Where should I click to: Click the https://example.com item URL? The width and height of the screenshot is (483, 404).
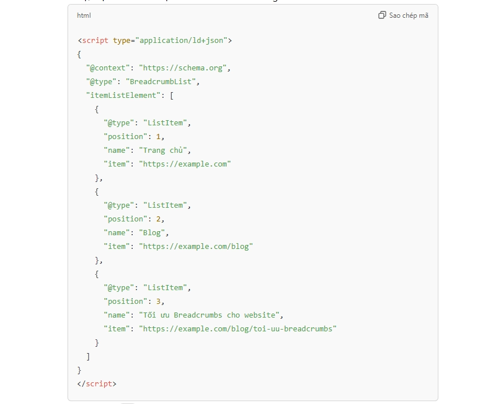[x=184, y=164]
